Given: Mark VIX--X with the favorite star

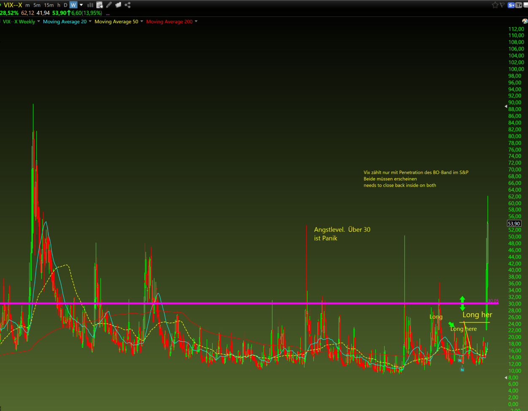Looking at the screenshot, I should coord(495,5).
